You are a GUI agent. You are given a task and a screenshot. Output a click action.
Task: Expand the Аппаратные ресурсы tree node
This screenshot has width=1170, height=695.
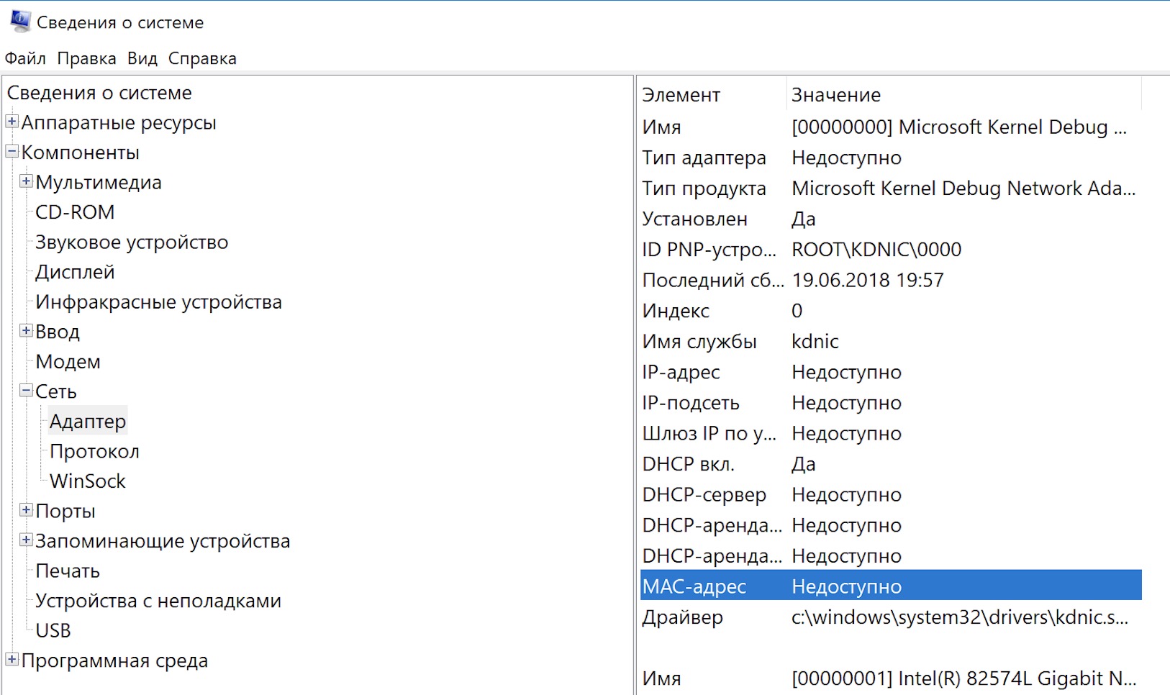12,122
